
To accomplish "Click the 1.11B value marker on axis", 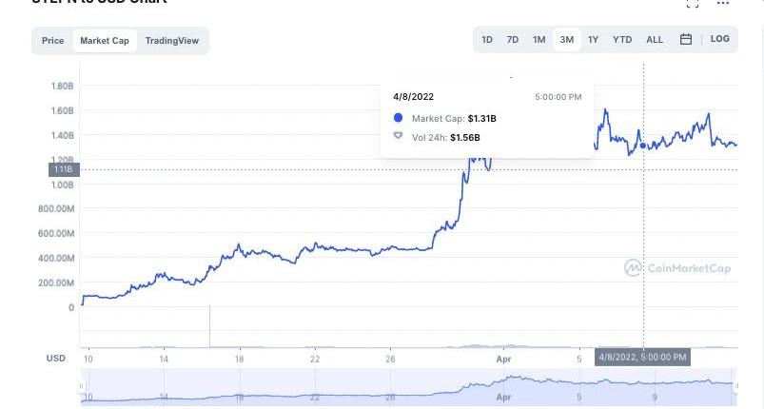I will pyautogui.click(x=65, y=169).
